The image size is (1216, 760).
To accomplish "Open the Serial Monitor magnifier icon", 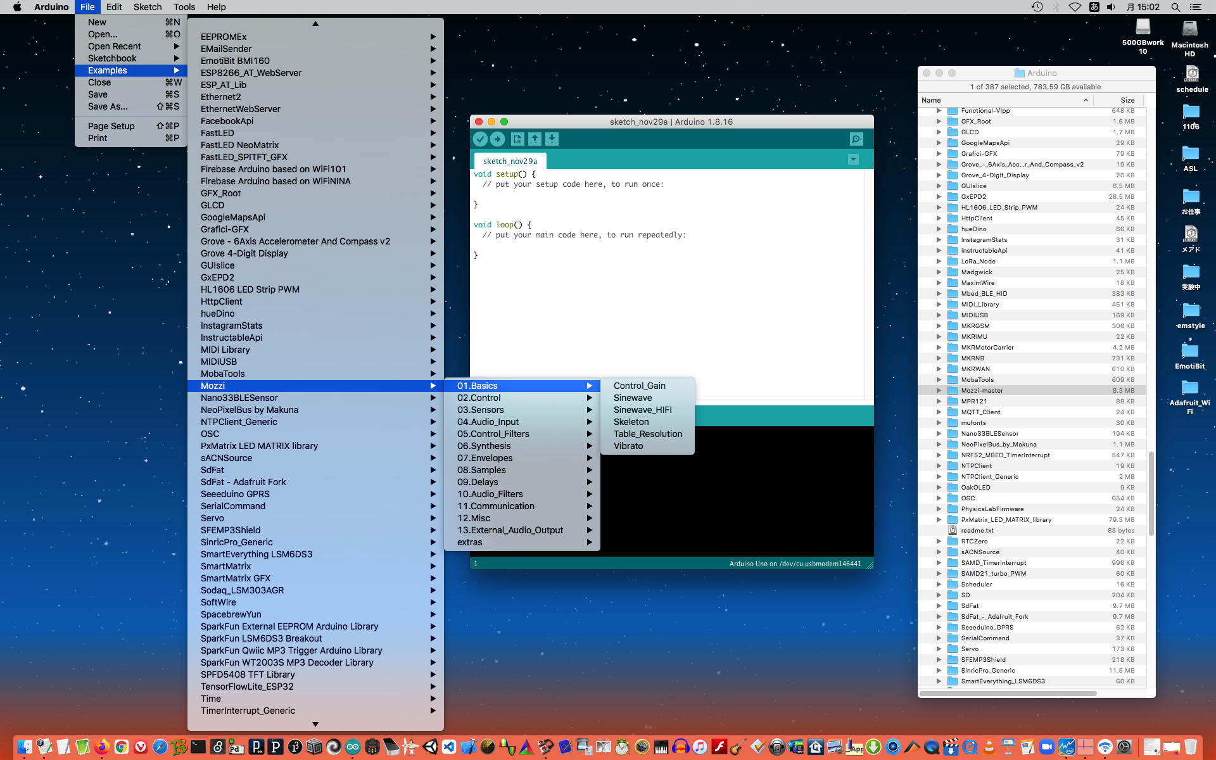I will tap(856, 139).
